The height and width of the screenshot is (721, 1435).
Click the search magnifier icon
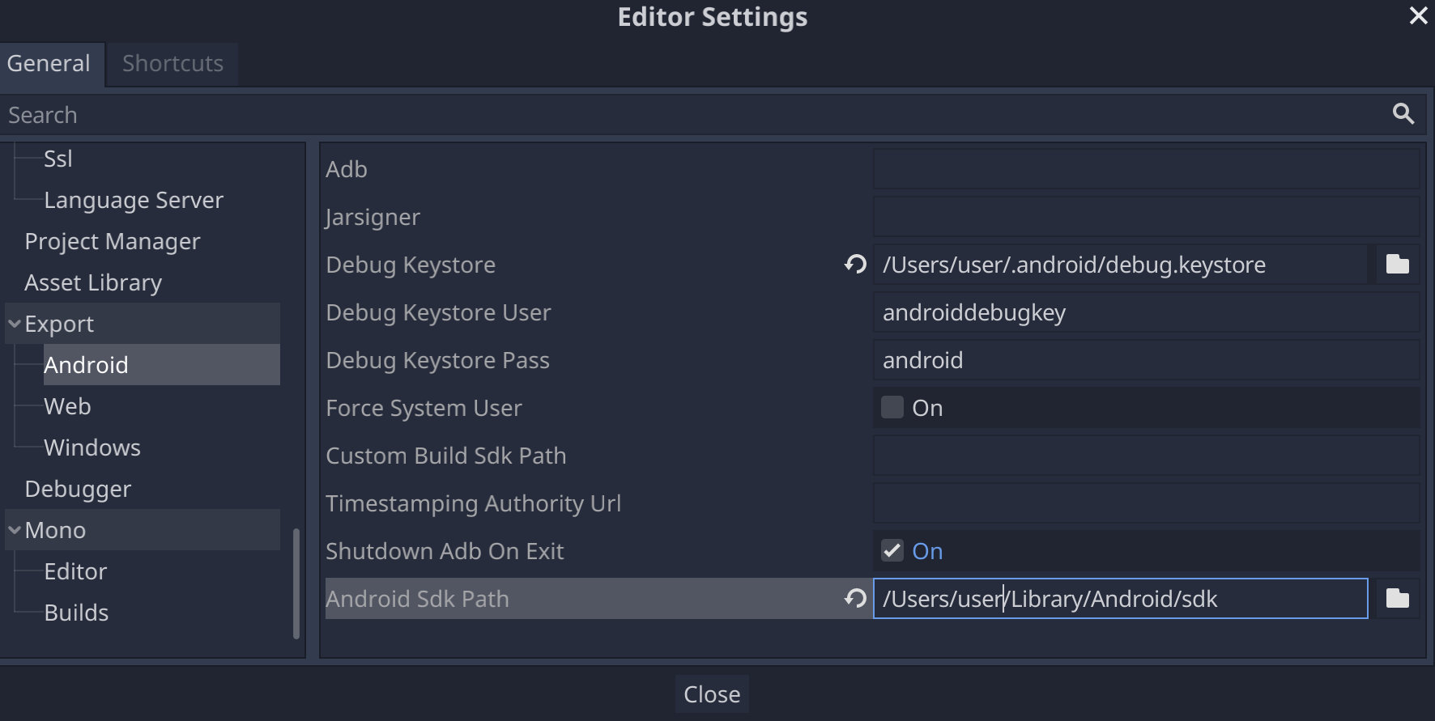point(1403,114)
